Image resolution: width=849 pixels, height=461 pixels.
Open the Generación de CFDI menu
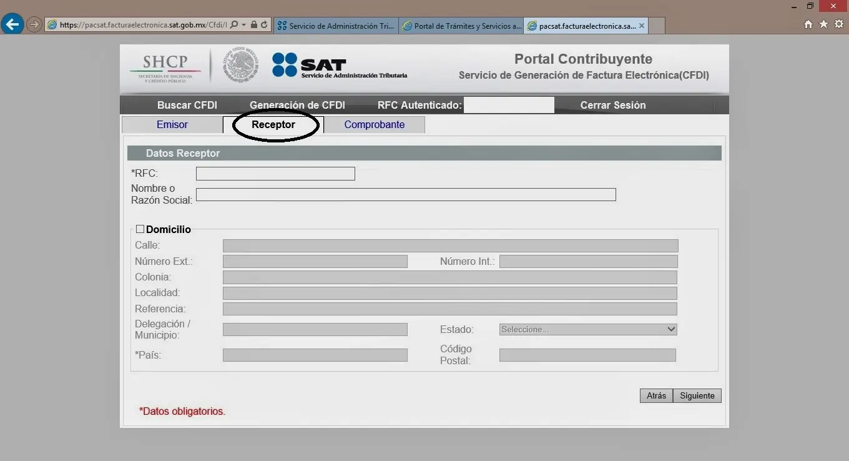pos(297,105)
